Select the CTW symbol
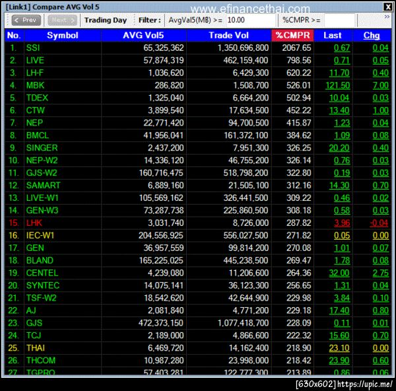The width and height of the screenshot is (396, 391). 36,110
